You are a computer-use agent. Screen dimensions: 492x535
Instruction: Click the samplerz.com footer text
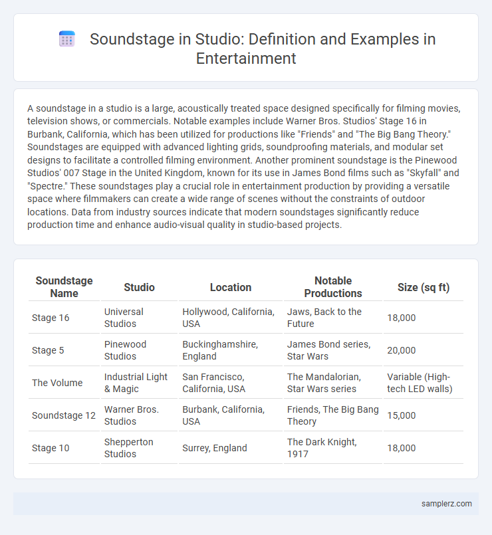(446, 504)
